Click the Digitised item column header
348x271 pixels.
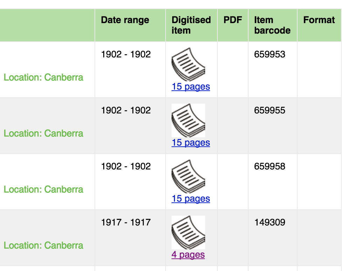(x=191, y=25)
